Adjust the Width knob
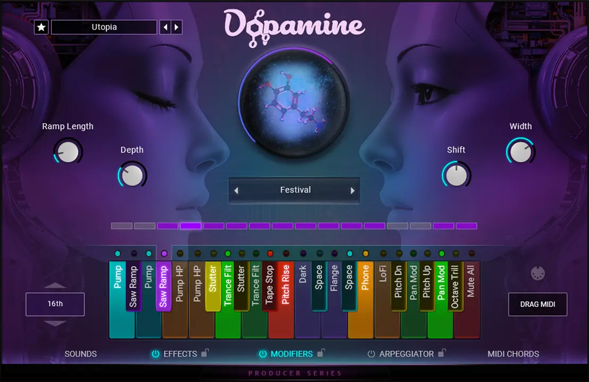Screen dimensions: 589x382 click(x=520, y=152)
